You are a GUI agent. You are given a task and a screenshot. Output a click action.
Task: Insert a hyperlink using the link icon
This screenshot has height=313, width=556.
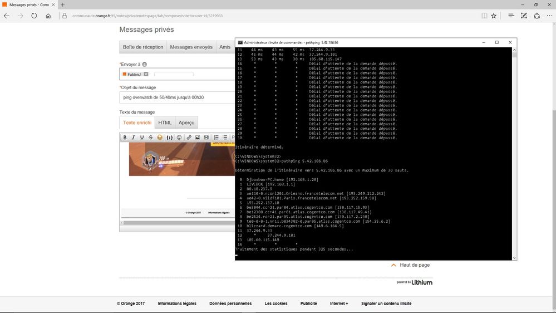[x=189, y=138]
